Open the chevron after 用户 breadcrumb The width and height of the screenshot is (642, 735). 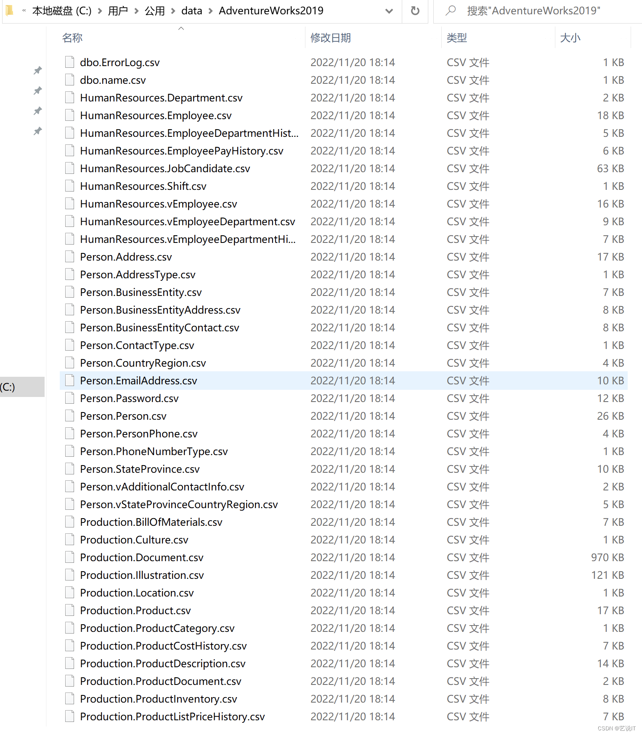136,11
